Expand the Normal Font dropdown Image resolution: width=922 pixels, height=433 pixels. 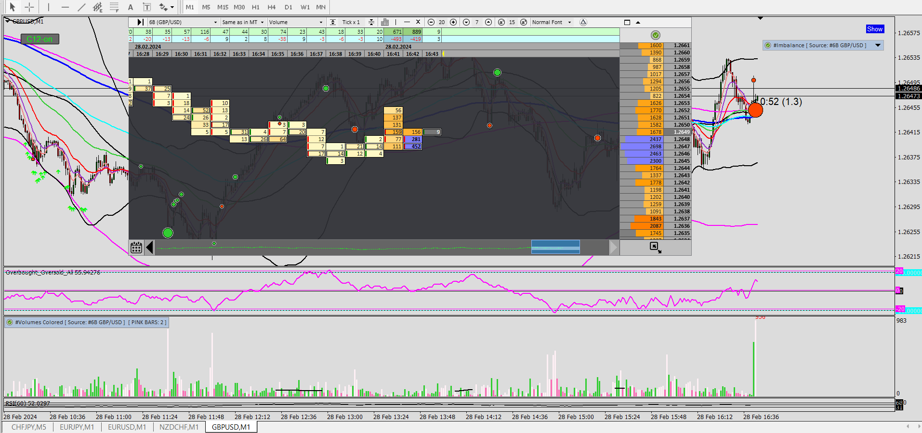[569, 22]
